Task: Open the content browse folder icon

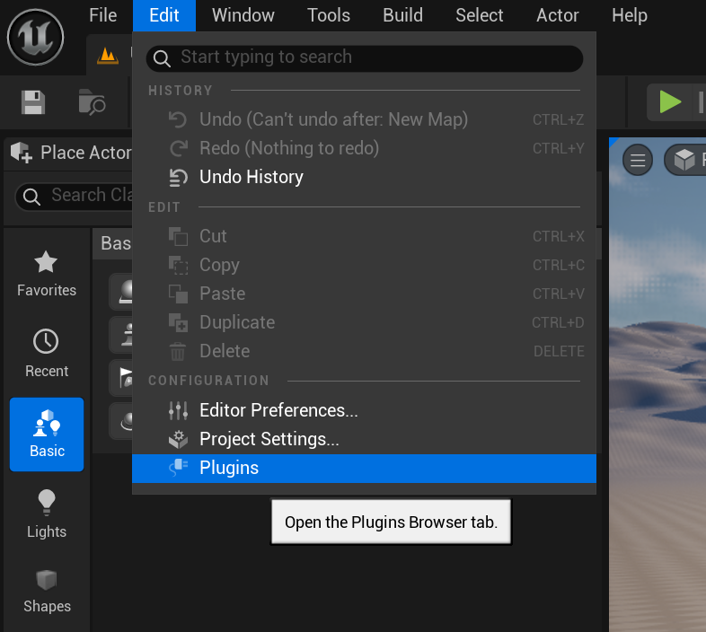Action: pos(92,102)
